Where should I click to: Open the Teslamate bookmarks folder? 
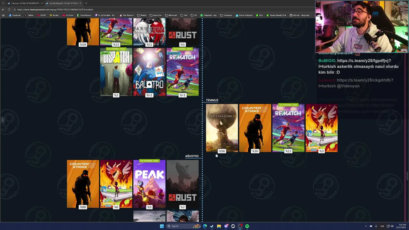226,15
